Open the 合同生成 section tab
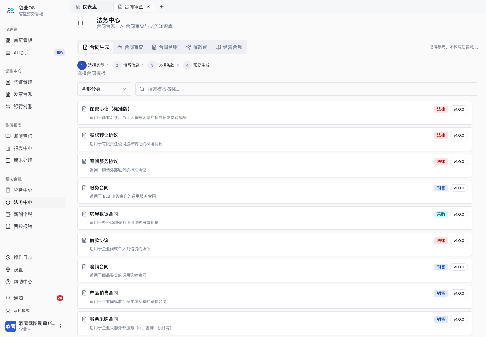Viewport: 486px width, 337px height. [x=96, y=47]
